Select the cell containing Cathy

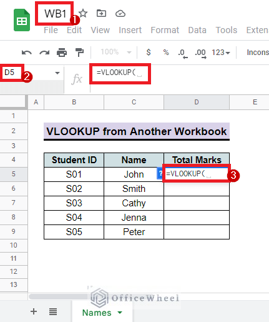134,203
